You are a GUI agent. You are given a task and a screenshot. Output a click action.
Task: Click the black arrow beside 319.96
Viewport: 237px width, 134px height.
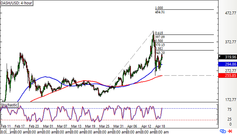click(220, 57)
